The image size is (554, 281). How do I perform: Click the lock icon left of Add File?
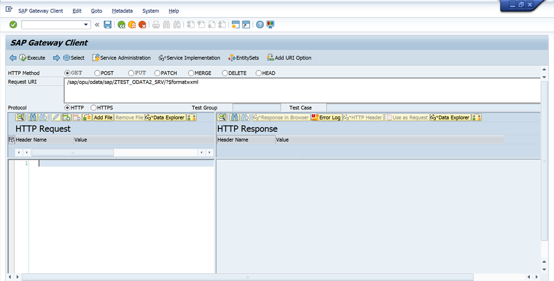(x=87, y=117)
